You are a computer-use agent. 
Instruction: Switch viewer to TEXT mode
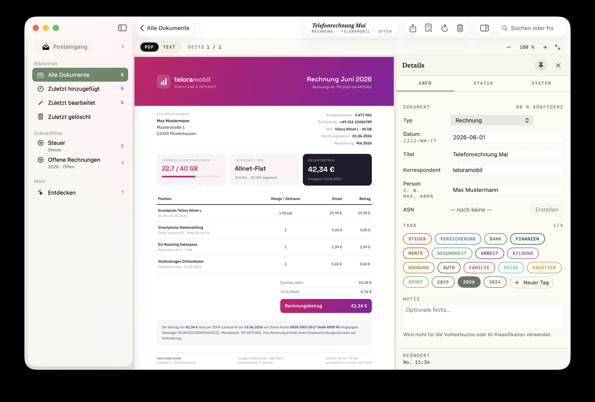click(169, 47)
